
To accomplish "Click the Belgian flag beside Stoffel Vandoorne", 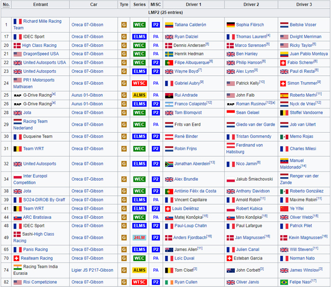I will coord(284,113).
